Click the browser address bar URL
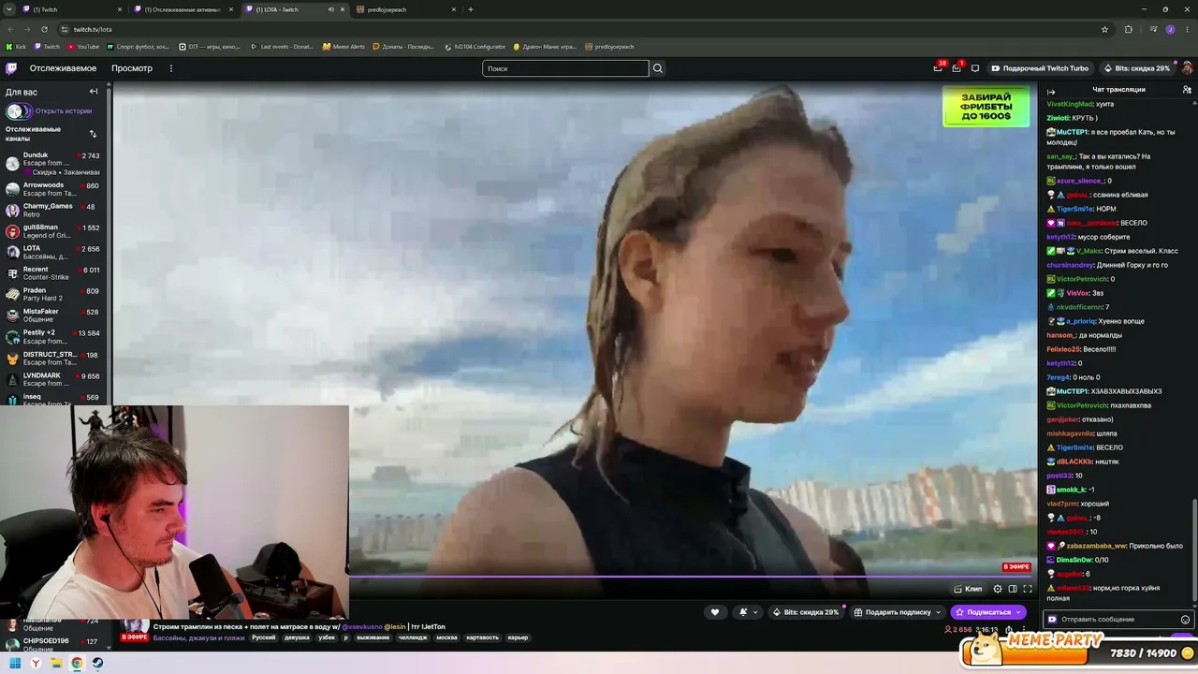1198x674 pixels. pyautogui.click(x=93, y=29)
